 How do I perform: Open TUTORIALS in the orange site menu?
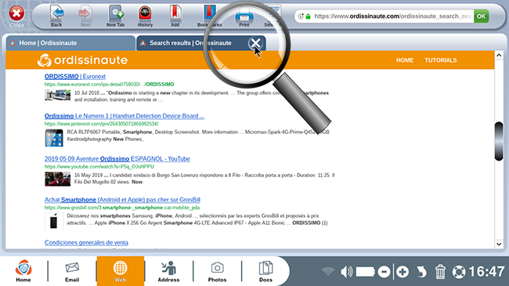coord(441,60)
